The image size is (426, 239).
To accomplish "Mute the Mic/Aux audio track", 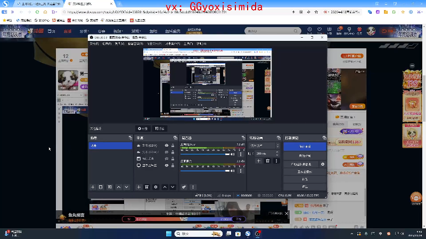I will 233,154.
